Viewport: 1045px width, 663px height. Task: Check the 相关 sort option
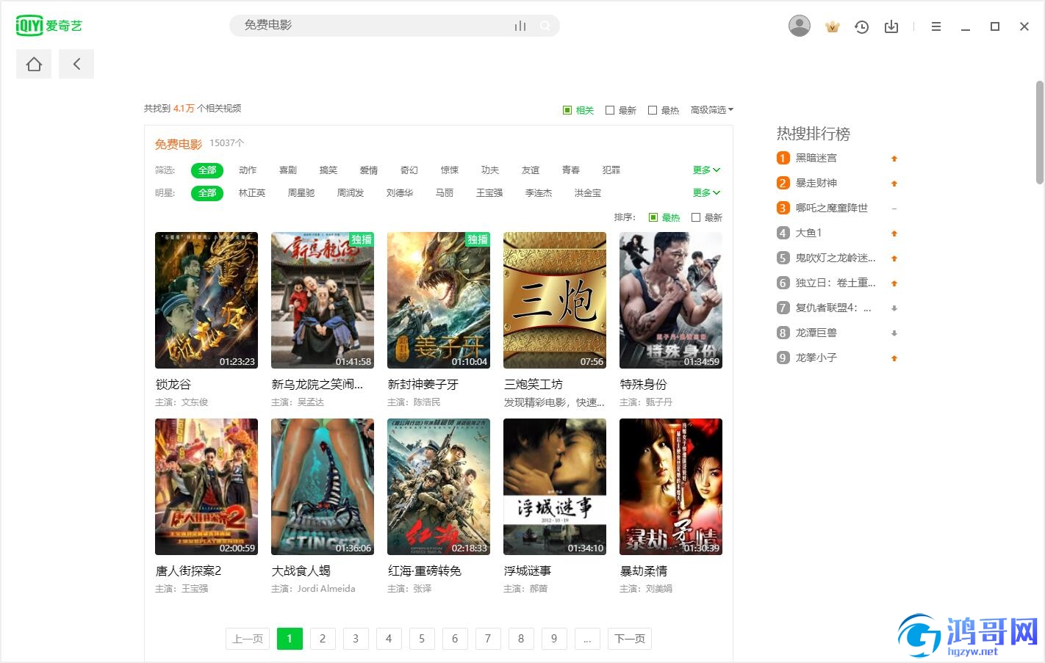click(x=578, y=110)
